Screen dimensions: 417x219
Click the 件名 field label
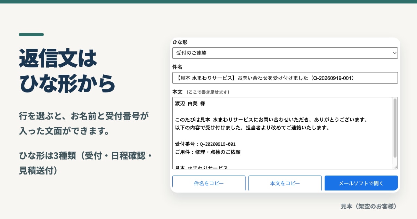[x=177, y=67]
